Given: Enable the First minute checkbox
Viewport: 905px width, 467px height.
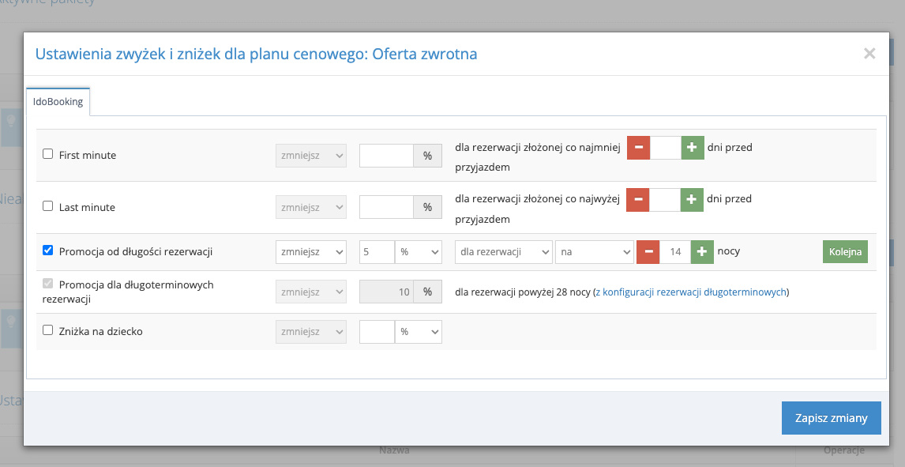Looking at the screenshot, I should click(48, 154).
